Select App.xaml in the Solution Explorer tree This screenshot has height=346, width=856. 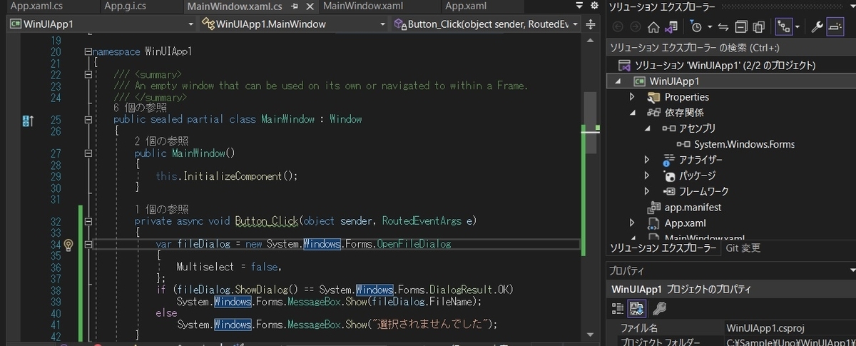[x=676, y=223]
